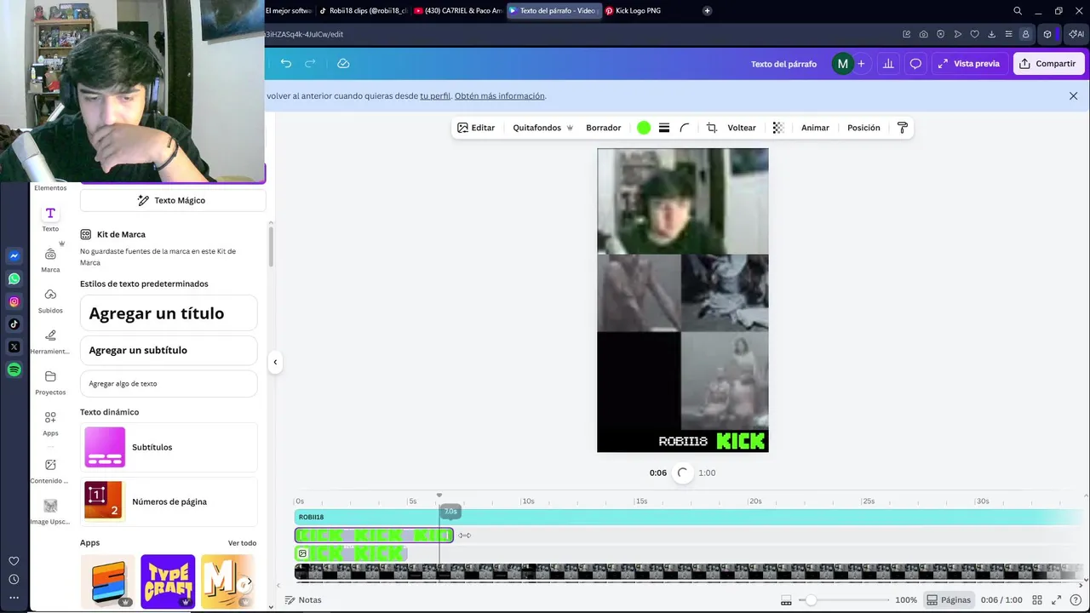This screenshot has width=1090, height=613.
Task: Dismiss the info banner with X
Action: point(1073,96)
